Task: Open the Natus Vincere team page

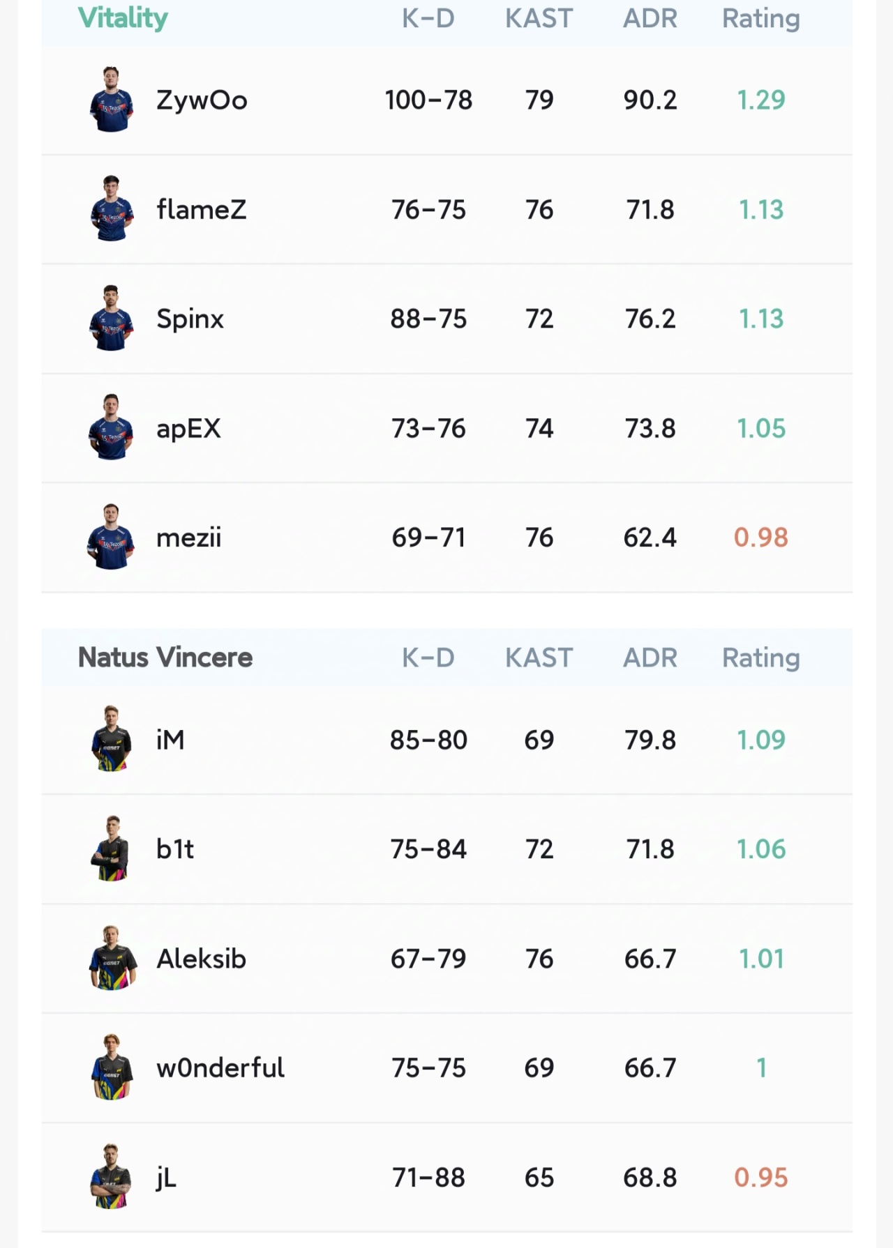Action: (x=165, y=657)
